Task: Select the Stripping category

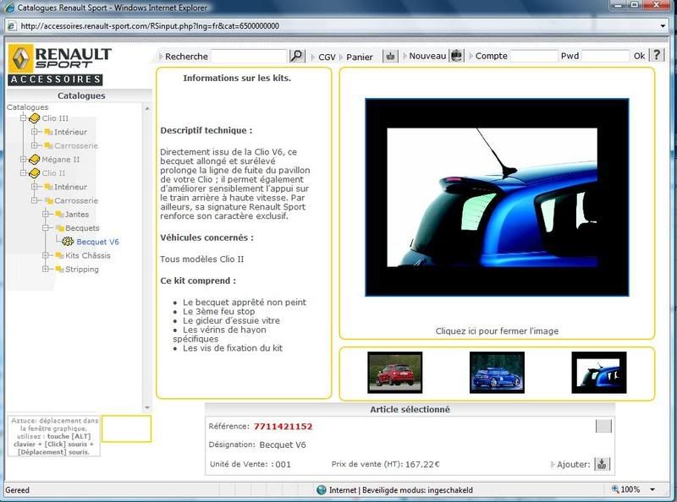Action: pos(82,270)
